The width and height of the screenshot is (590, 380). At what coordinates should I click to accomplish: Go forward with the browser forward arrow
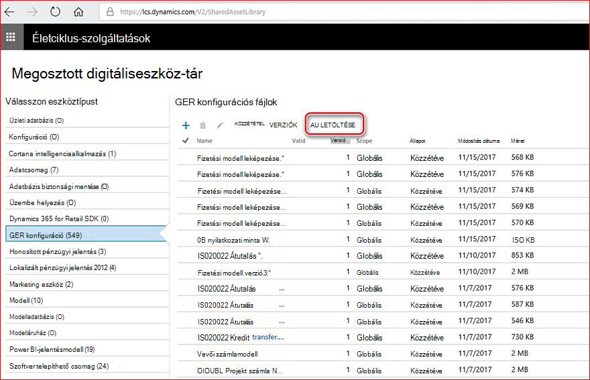(32, 11)
